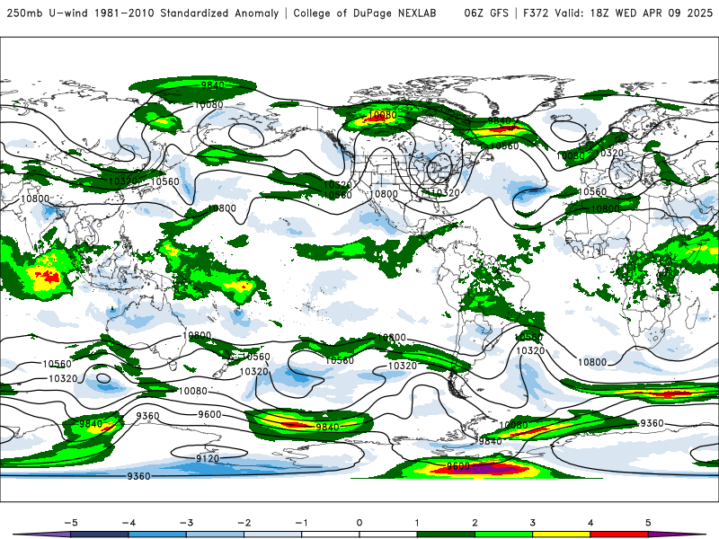Click the colorbar tick label "-1"
Viewport: 719px width, 539px height.
(x=301, y=523)
